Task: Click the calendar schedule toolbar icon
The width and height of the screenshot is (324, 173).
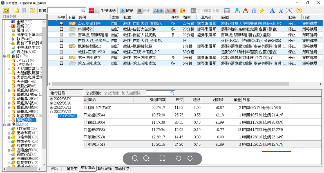Action: [x=227, y=11]
